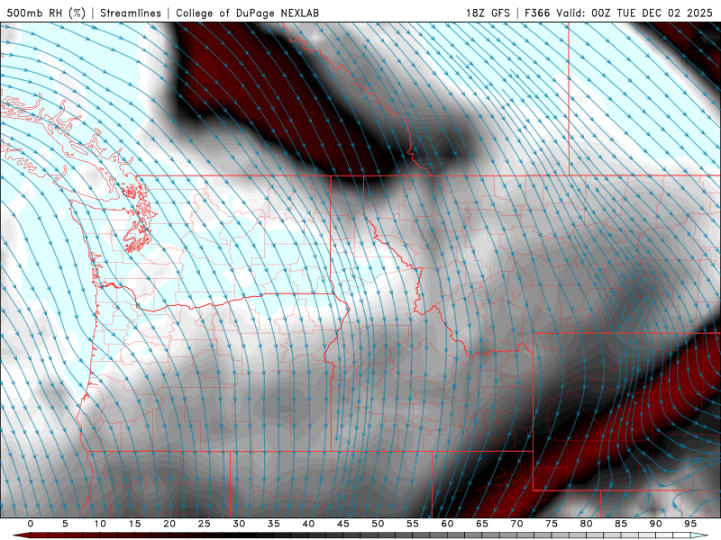Image resolution: width=721 pixels, height=540 pixels.
Task: Click "College of DuPage NEXLAB" text
Action: 247,13
